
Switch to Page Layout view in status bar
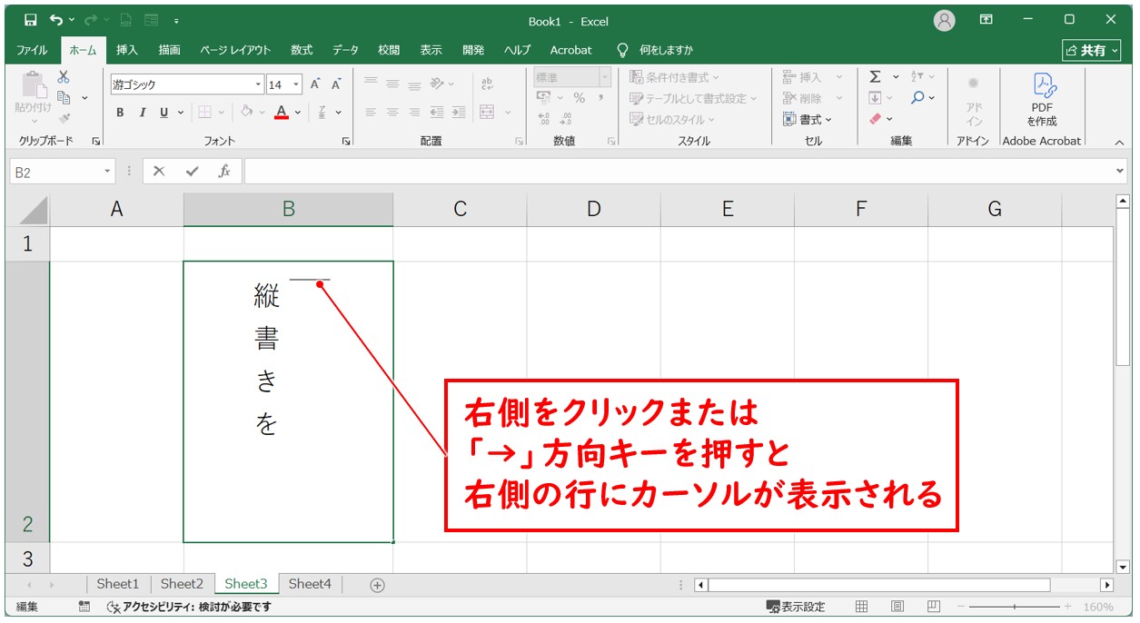point(897,607)
